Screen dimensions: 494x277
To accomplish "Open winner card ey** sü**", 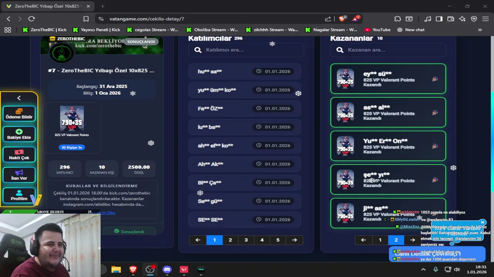I will [388, 78].
